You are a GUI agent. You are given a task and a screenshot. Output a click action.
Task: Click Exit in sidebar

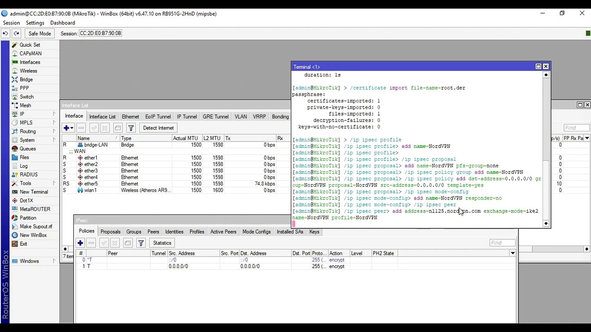point(23,243)
